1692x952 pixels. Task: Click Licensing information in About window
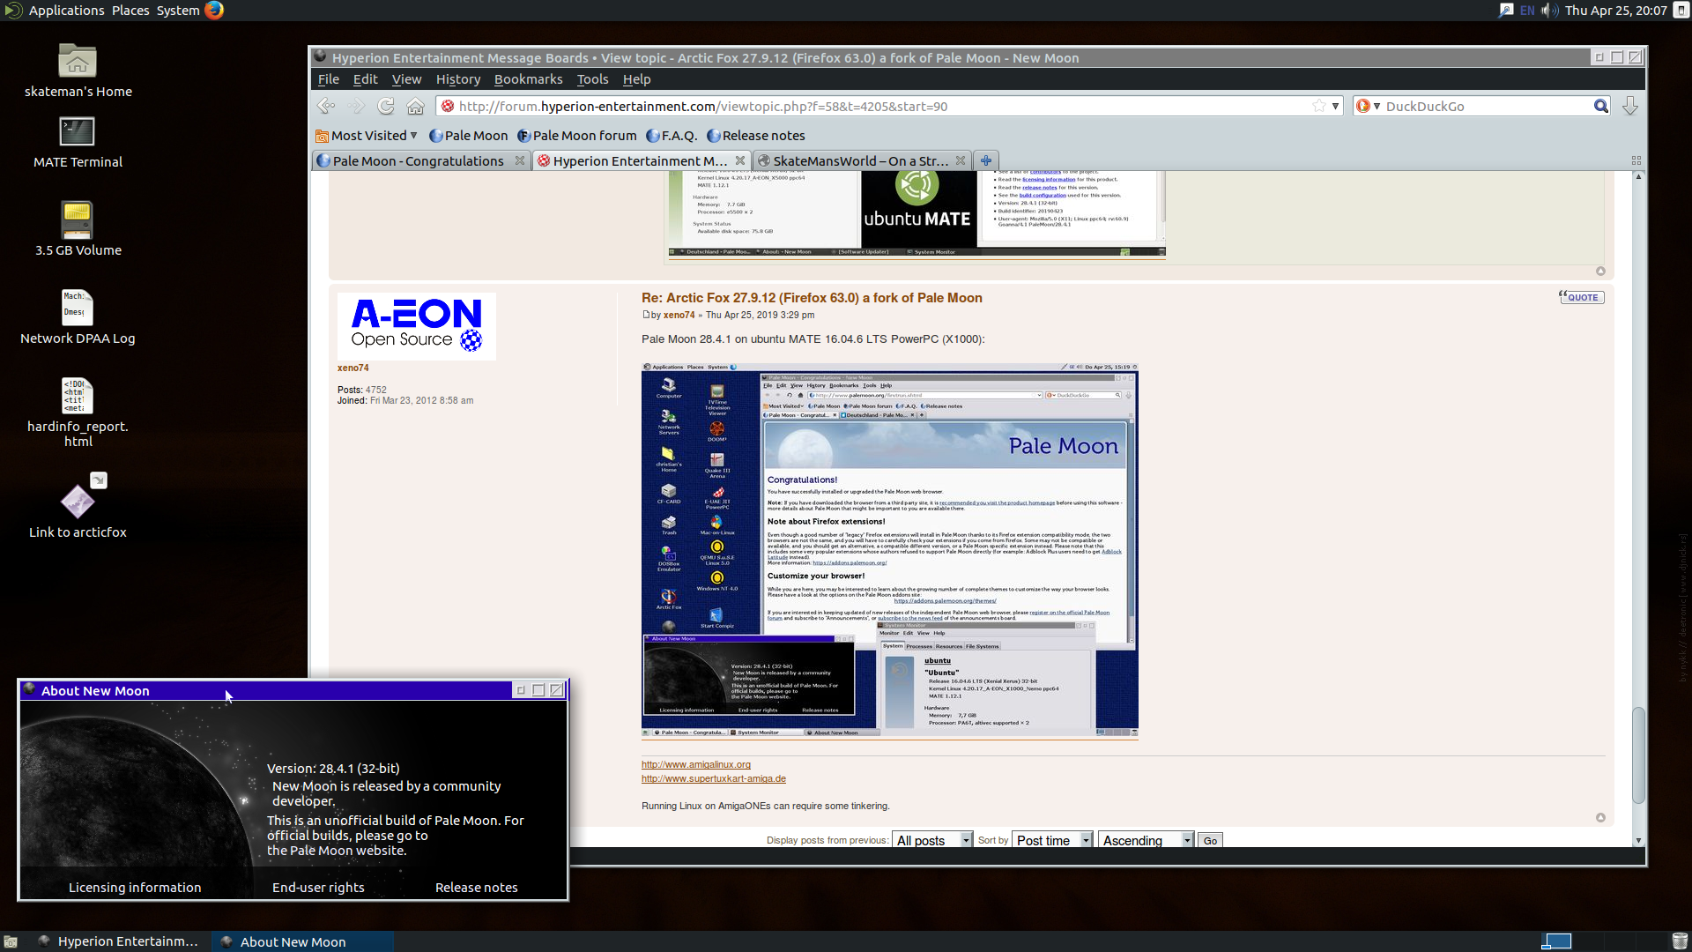[x=135, y=888]
